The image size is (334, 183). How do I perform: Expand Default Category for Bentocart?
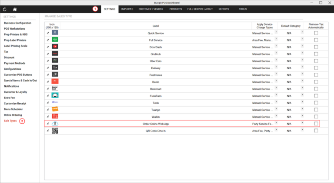[x=302, y=88]
